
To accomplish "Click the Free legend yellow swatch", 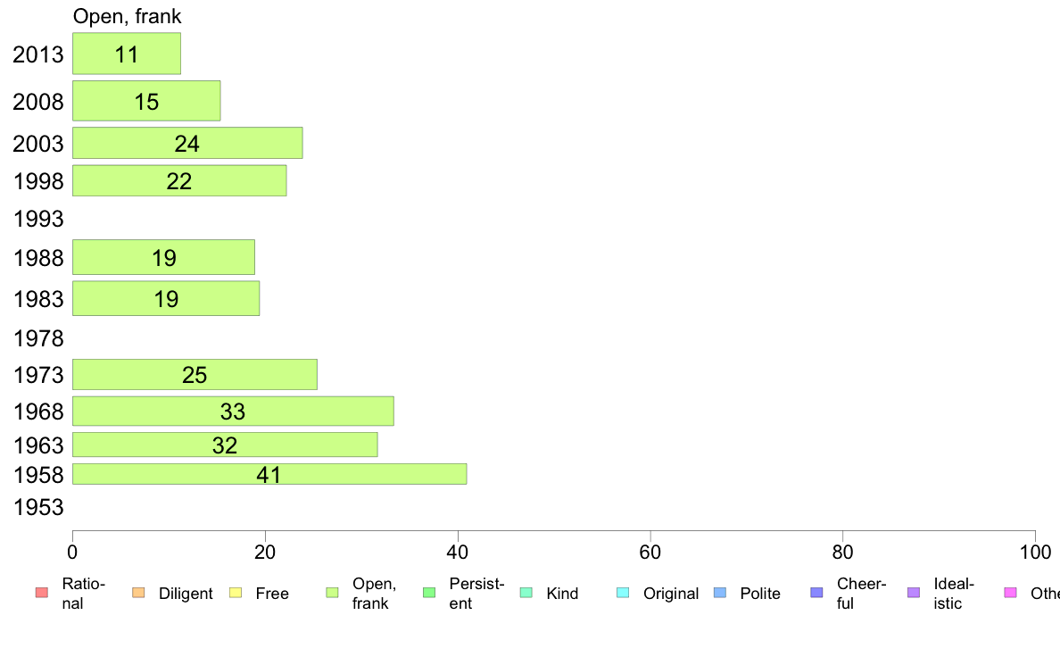I will tap(236, 593).
